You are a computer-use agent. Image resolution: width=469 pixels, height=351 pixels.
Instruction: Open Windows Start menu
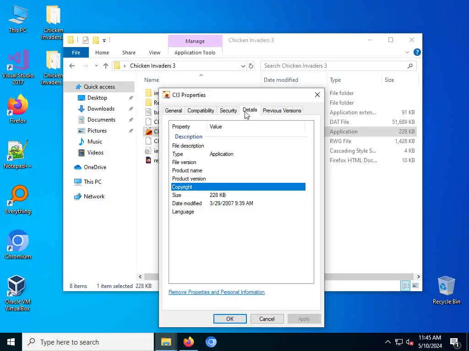pyautogui.click(x=11, y=342)
